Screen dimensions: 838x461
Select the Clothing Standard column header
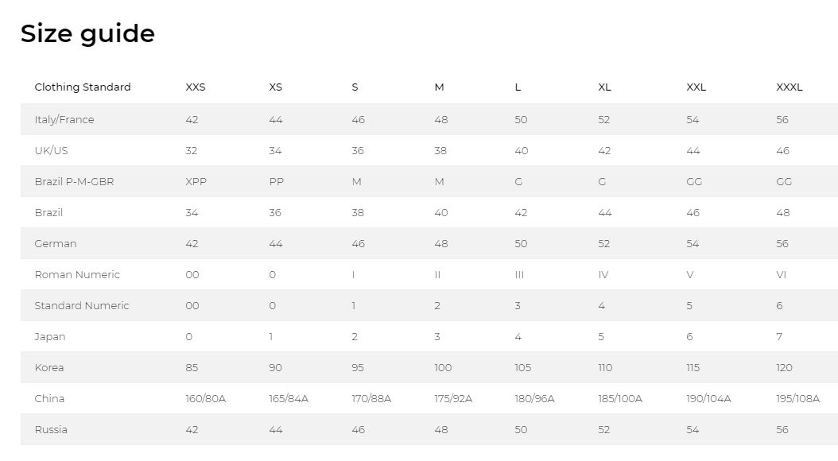click(x=83, y=87)
